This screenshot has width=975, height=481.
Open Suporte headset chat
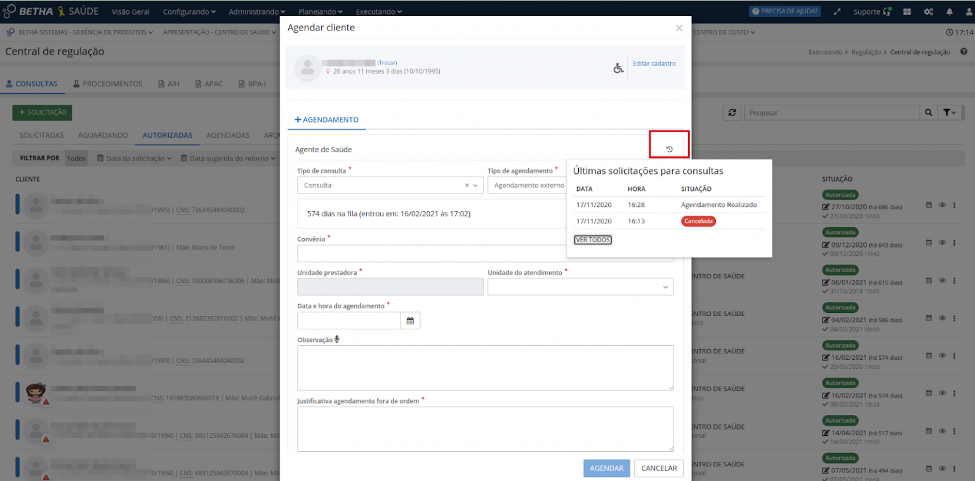tap(873, 11)
